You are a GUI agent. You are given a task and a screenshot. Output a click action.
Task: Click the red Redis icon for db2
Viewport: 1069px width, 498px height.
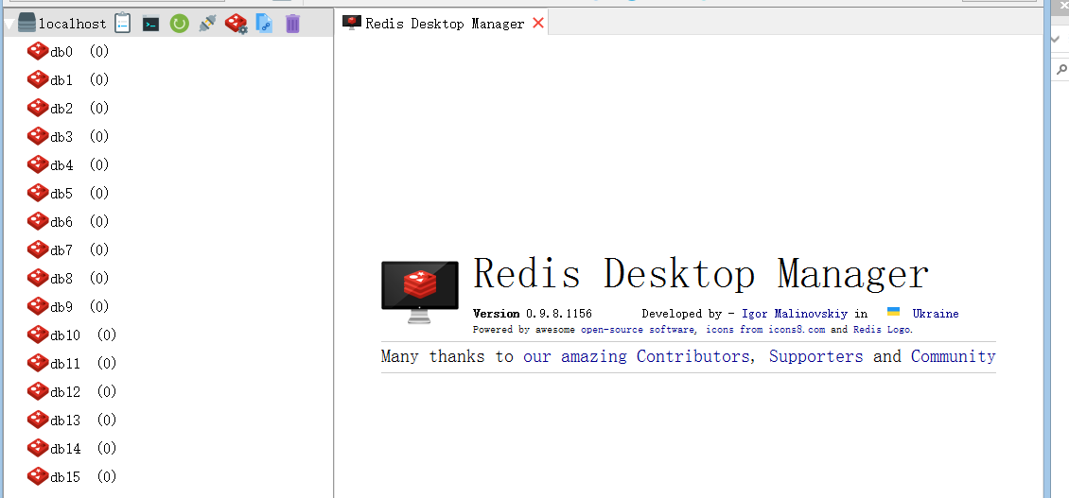point(38,108)
